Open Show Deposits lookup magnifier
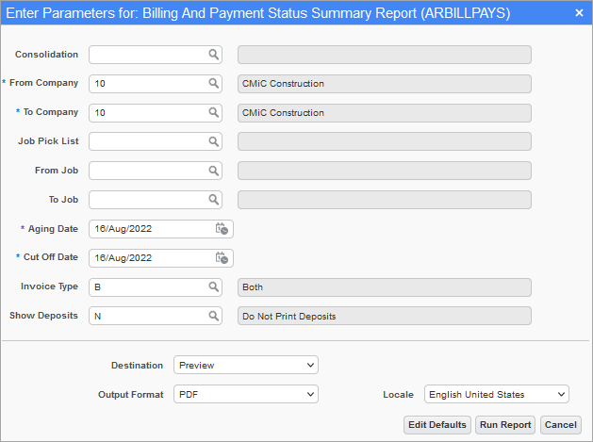The image size is (593, 442). pos(214,316)
